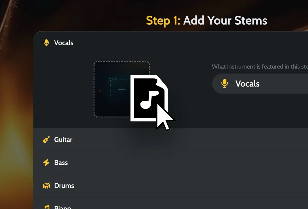Select Vocals in the instrument selector

[248, 84]
